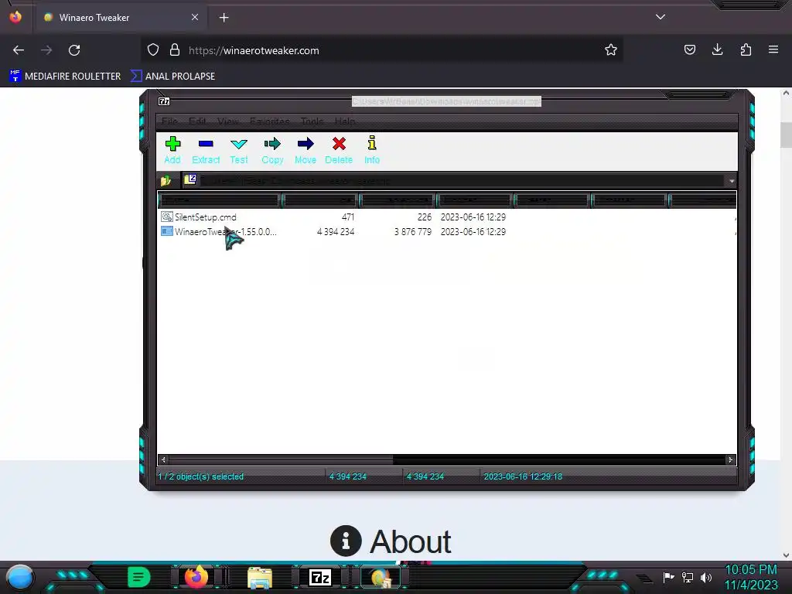The image size is (792, 594).
Task: Click the page scrollbar up arrow in Firefox
Action: [786, 93]
